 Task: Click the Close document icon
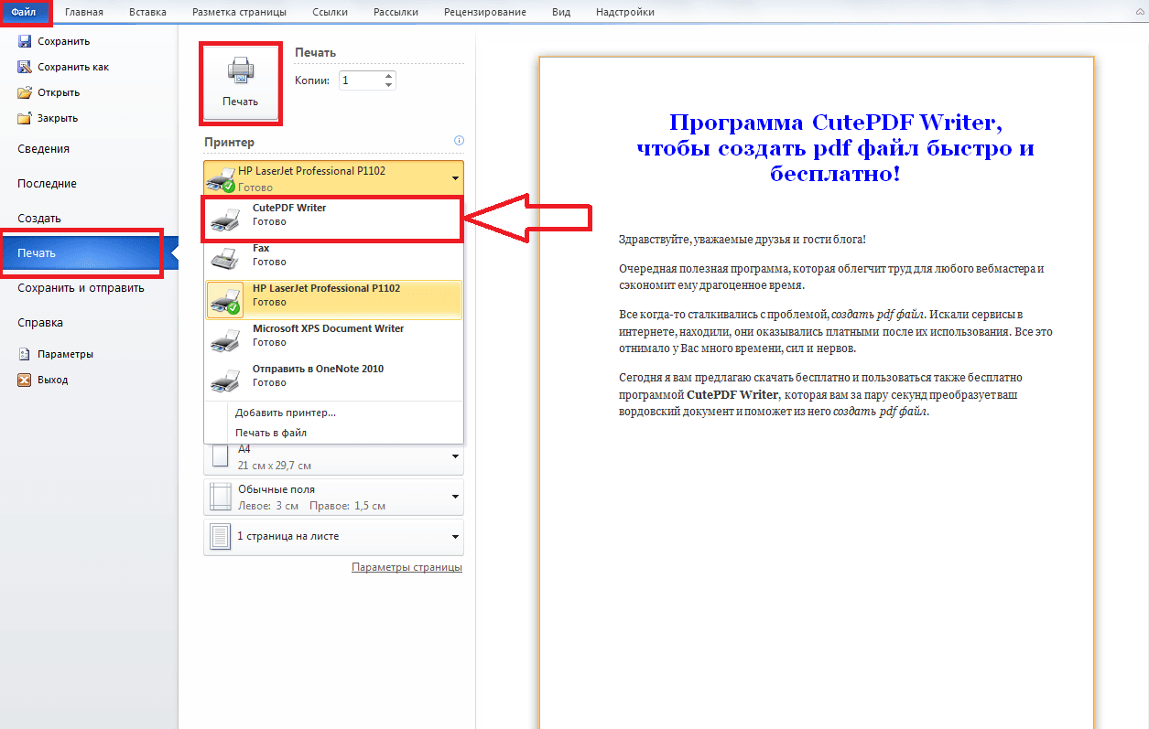coord(25,118)
